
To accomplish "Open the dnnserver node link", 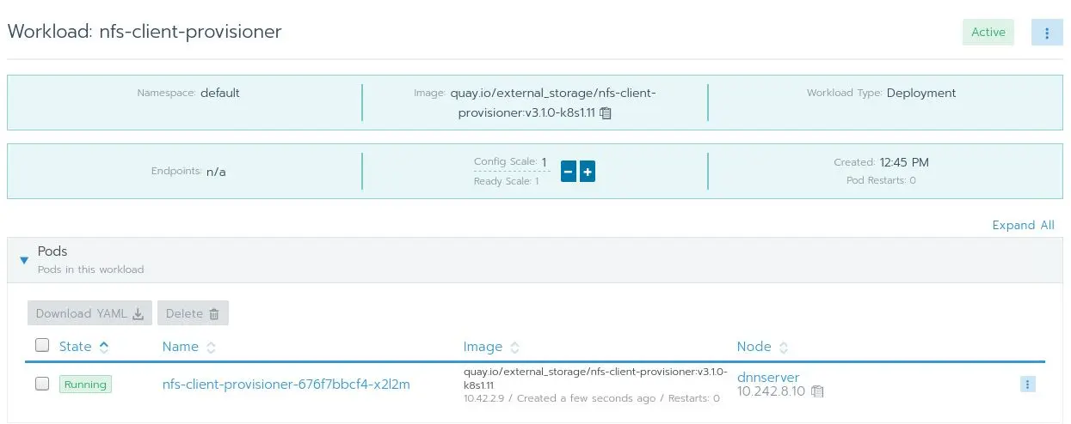I will (768, 377).
